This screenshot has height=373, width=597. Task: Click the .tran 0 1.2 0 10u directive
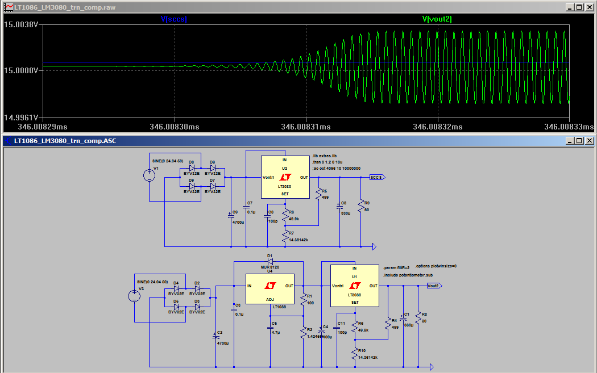pos(327,162)
